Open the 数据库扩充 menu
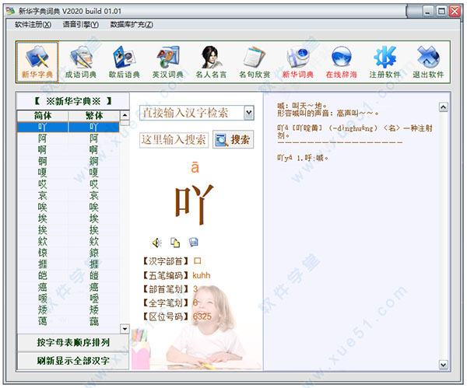Viewport: 467px width, 388px height. pyautogui.click(x=131, y=24)
